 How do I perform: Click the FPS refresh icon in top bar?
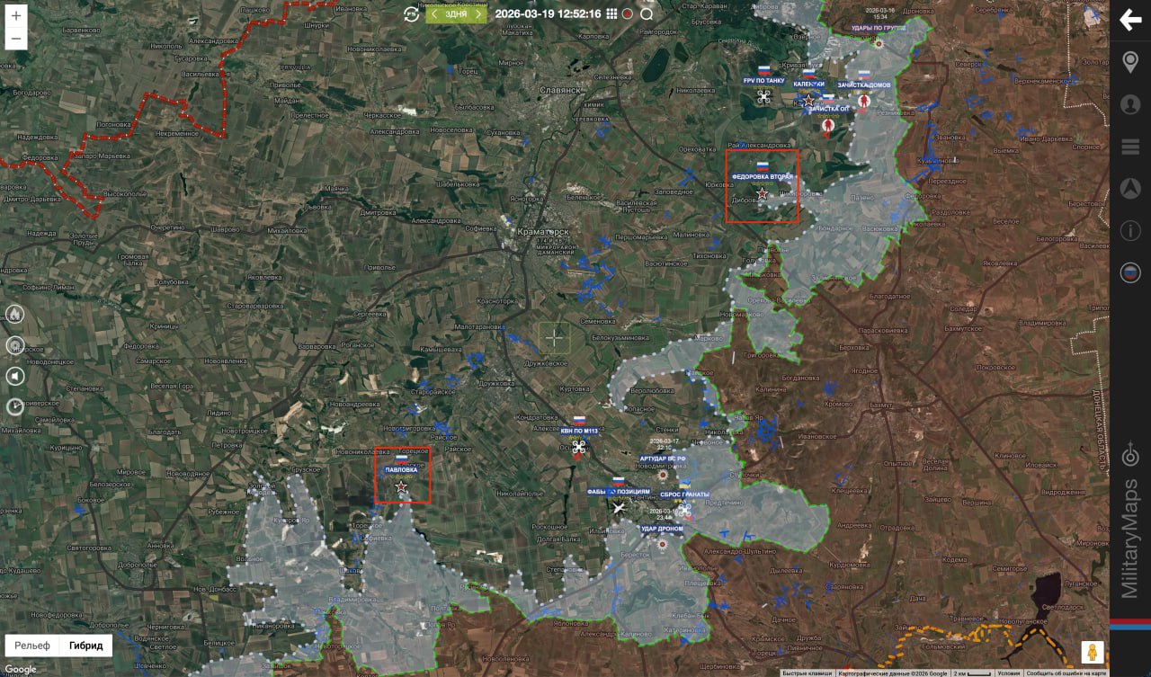(x=412, y=13)
